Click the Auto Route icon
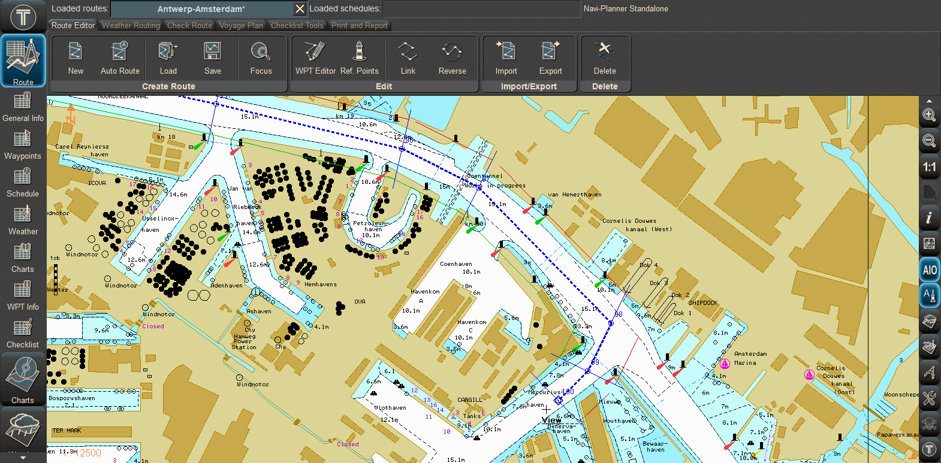 pyautogui.click(x=120, y=58)
